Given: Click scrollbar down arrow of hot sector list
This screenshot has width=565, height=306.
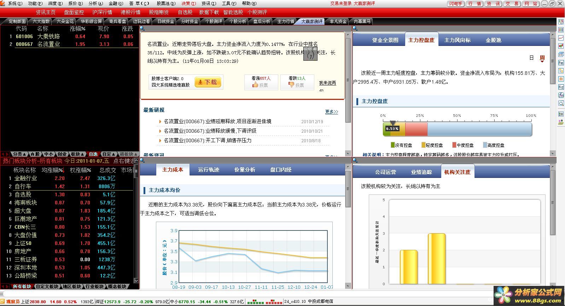Looking at the screenshot, I should [x=136, y=281].
